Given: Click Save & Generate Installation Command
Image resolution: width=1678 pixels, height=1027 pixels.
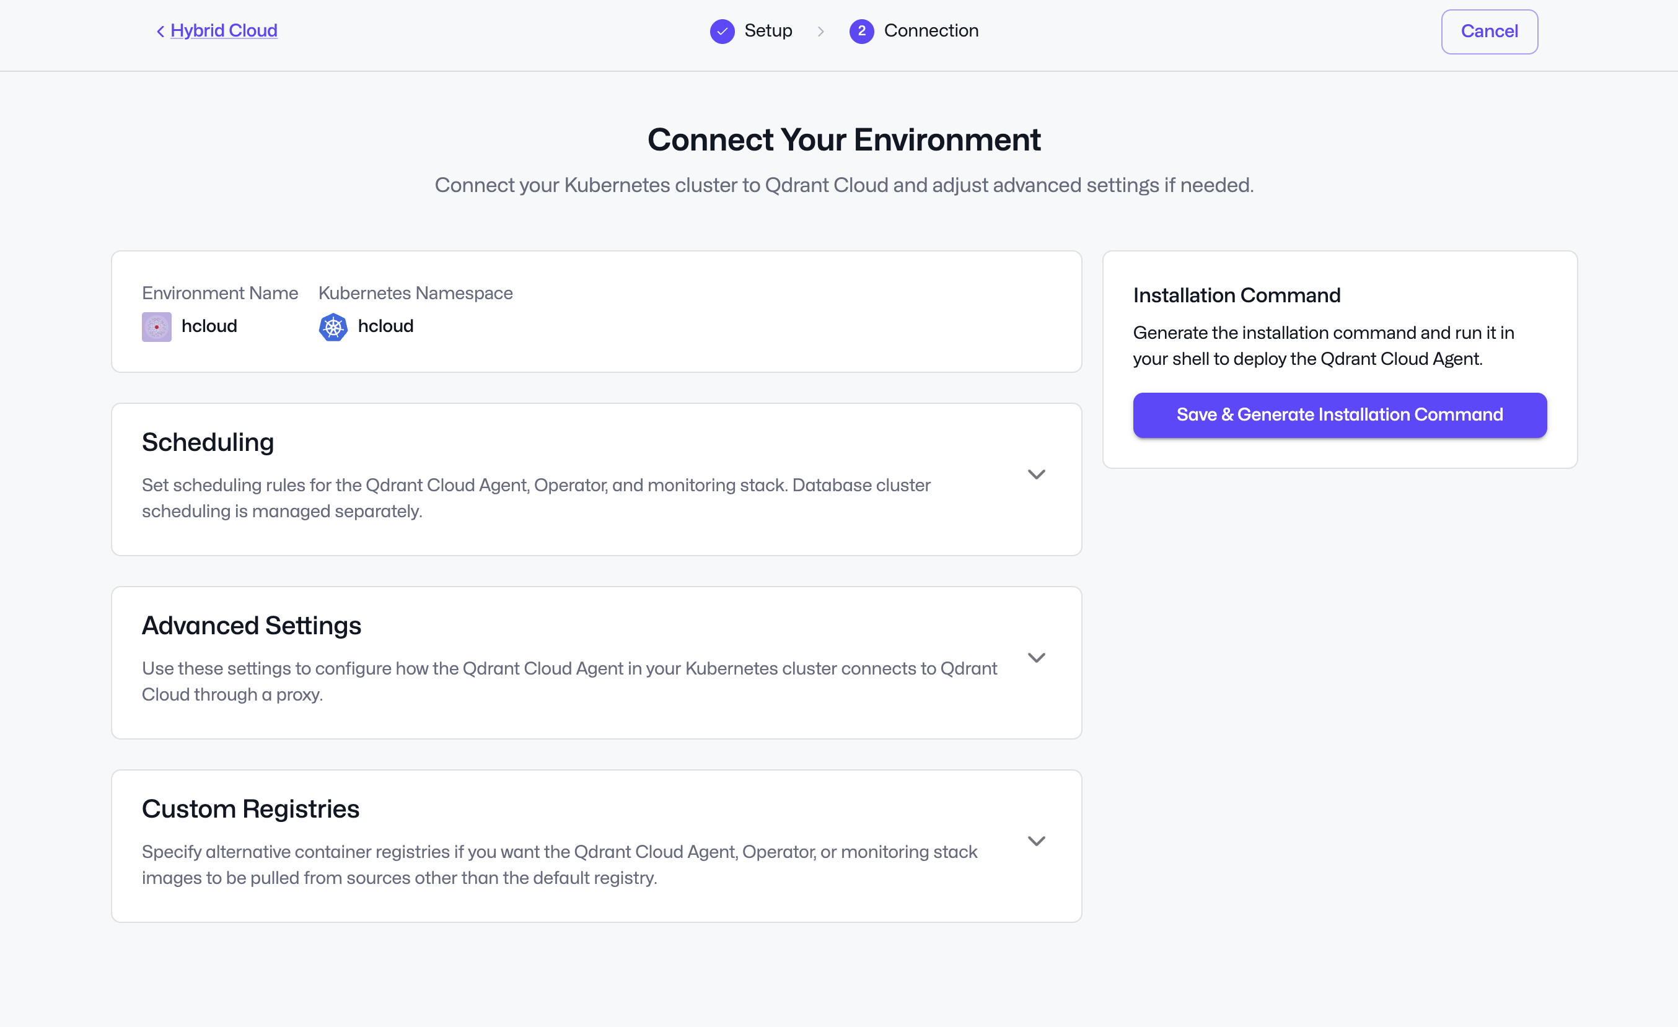Looking at the screenshot, I should (x=1340, y=414).
